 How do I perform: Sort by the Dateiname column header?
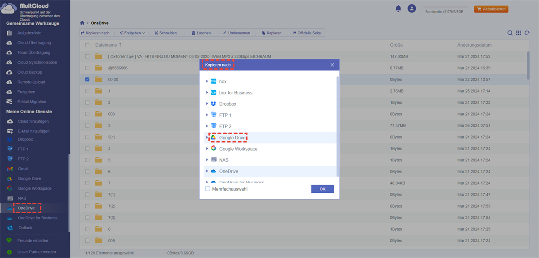coord(106,45)
